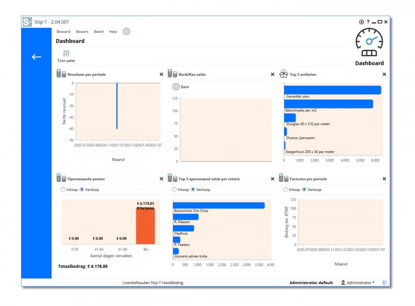
Task: Open the Bestand menu
Action: click(x=63, y=31)
